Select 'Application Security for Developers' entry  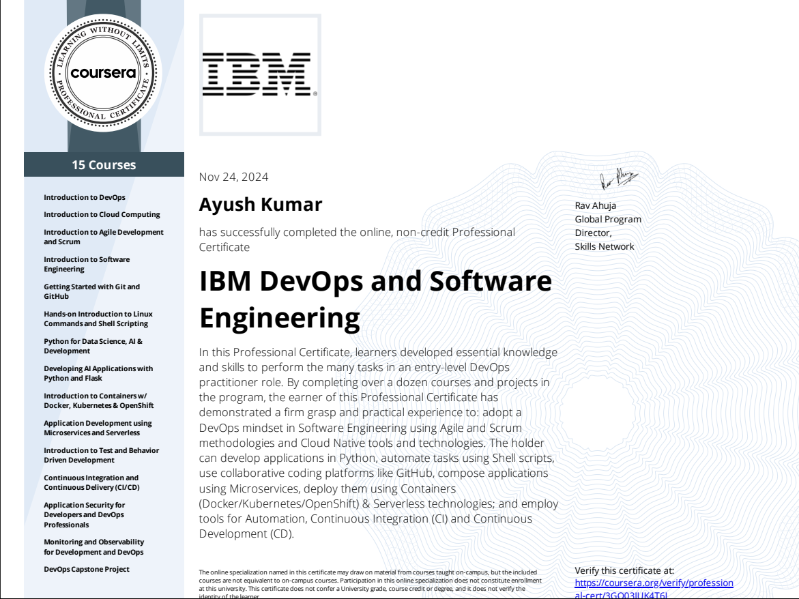click(85, 514)
